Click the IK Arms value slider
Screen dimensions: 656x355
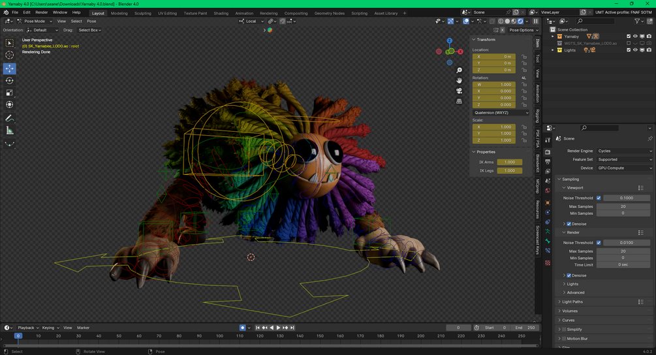pos(509,162)
